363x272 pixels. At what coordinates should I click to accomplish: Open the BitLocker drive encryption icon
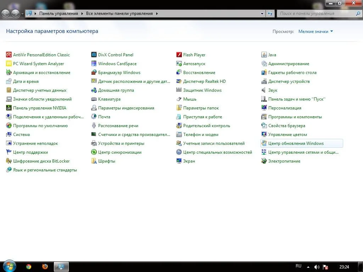(x=9, y=161)
